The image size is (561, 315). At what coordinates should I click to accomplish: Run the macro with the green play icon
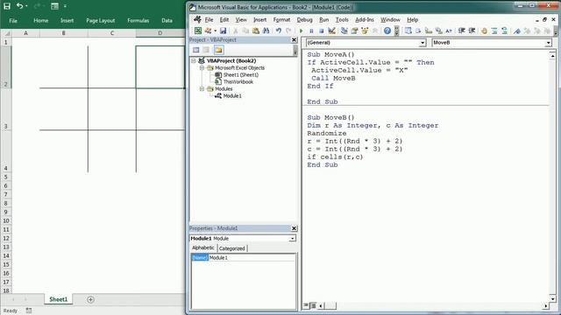[x=301, y=31]
